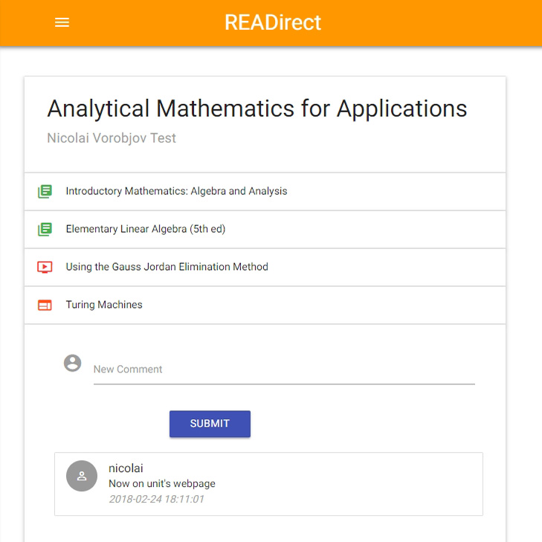The width and height of the screenshot is (542, 542).
Task: Focus the New Comment text field
Action: [284, 370]
